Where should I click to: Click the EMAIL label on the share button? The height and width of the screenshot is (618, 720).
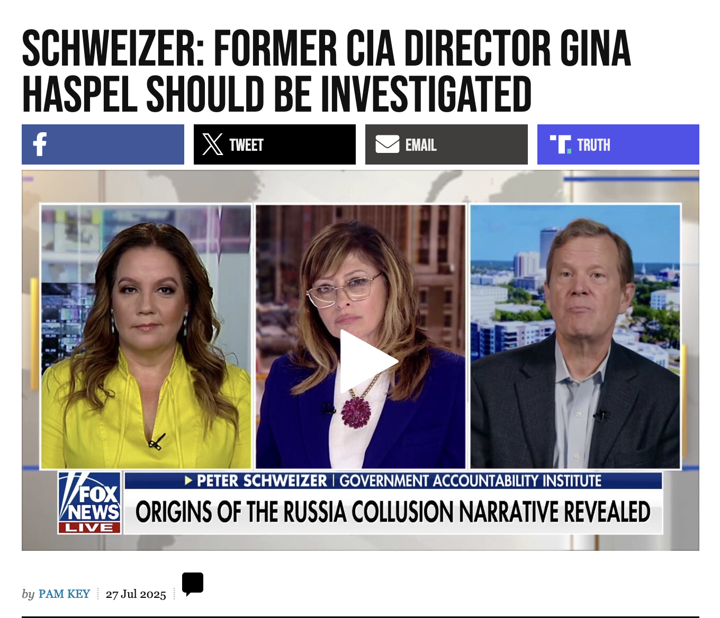pyautogui.click(x=421, y=145)
